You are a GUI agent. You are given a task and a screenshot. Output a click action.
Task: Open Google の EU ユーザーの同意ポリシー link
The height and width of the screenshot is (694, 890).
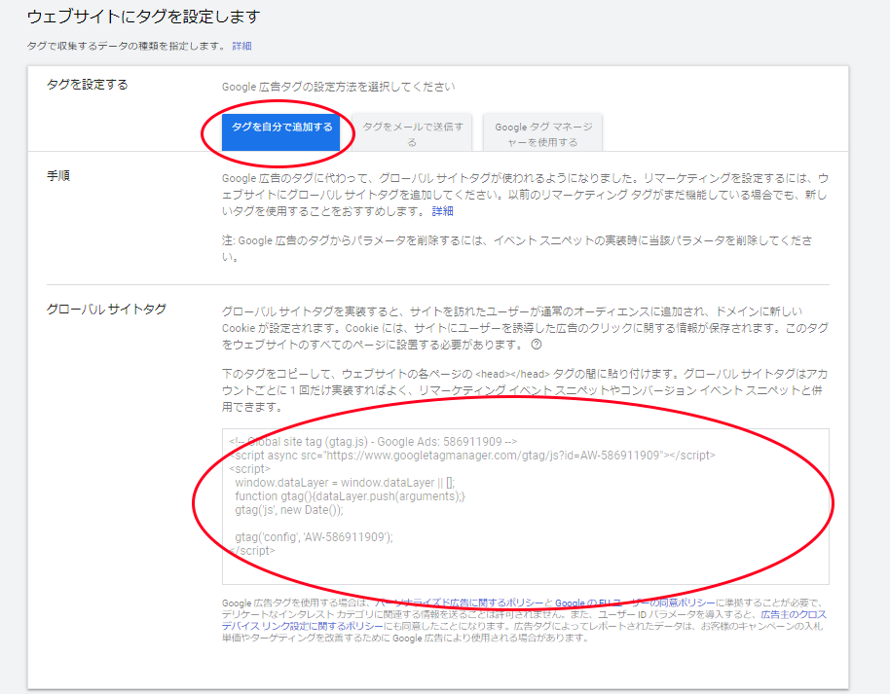635,603
